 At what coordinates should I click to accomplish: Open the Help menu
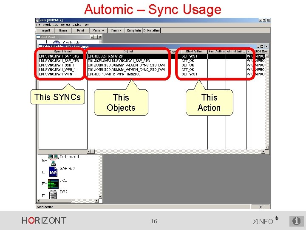[86, 25]
